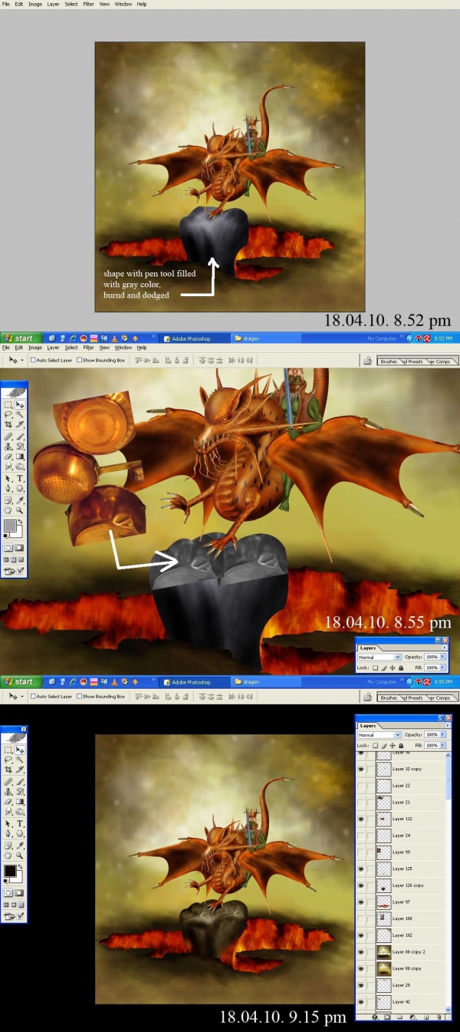Screen dimensions: 460x1032
Task: Click Opacity 100% field in Layers panel listing Layer 112
Action: (432, 735)
